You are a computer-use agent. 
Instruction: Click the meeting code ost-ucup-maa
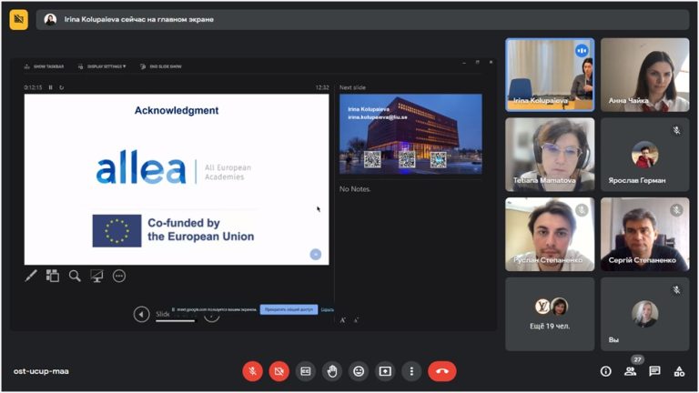41,371
